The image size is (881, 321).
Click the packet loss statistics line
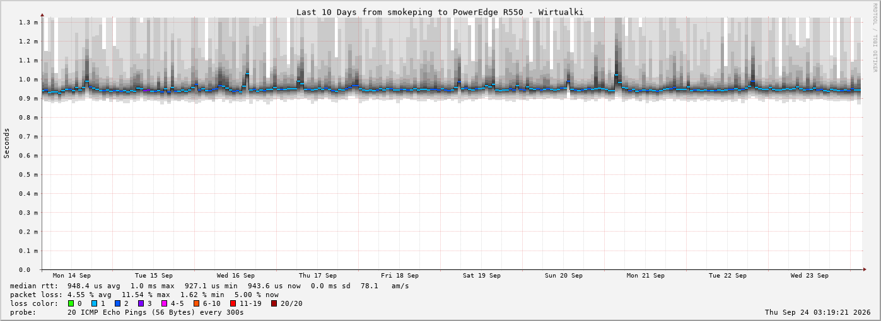(x=144, y=295)
